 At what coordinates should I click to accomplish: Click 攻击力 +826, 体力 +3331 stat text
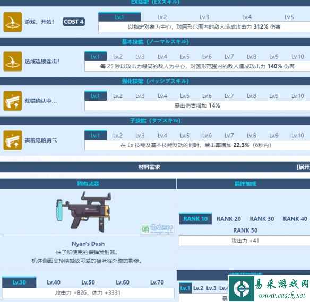[88, 292]
